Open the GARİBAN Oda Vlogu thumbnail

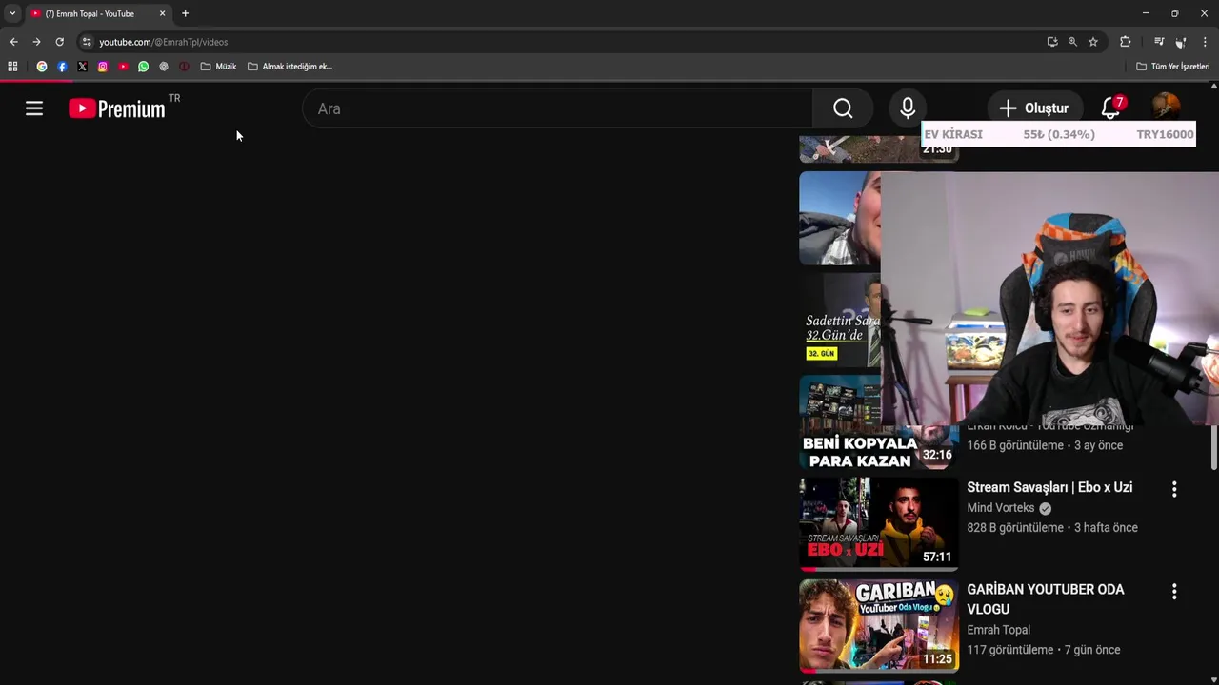(x=879, y=625)
